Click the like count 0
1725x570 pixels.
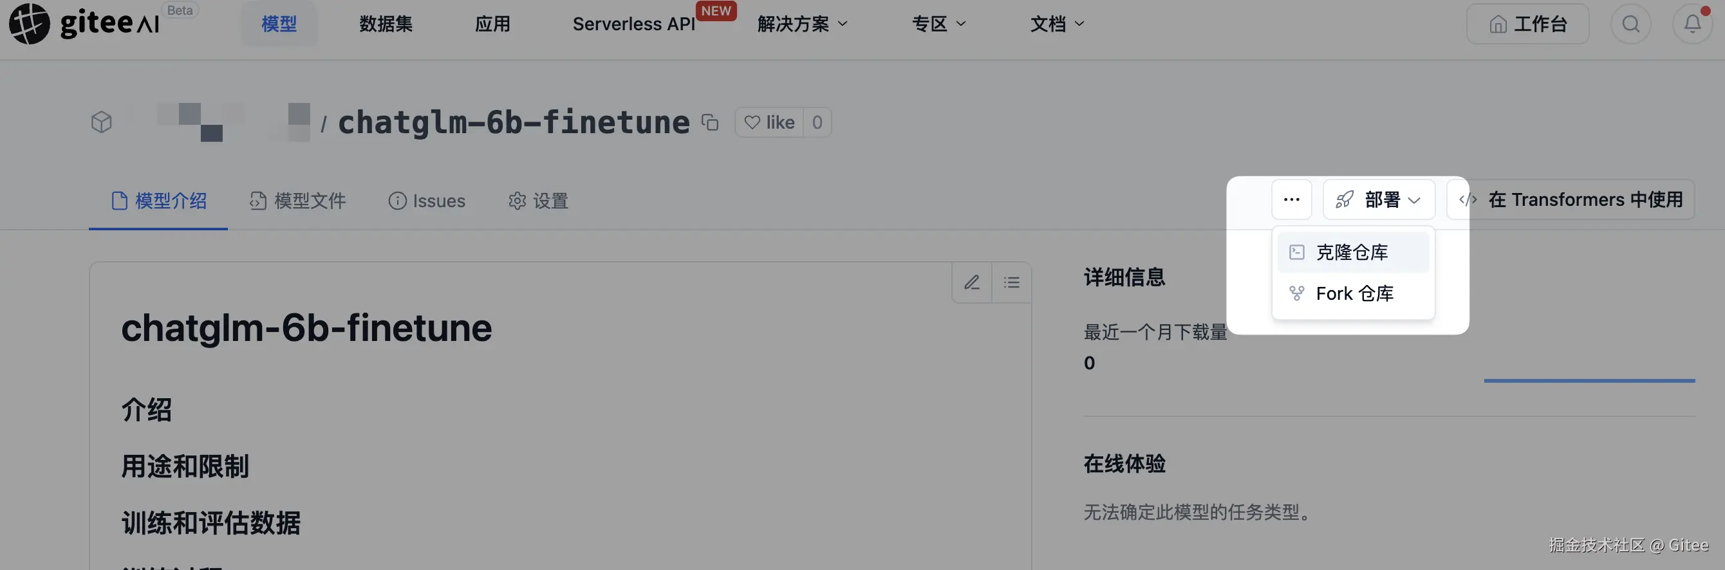[817, 122]
